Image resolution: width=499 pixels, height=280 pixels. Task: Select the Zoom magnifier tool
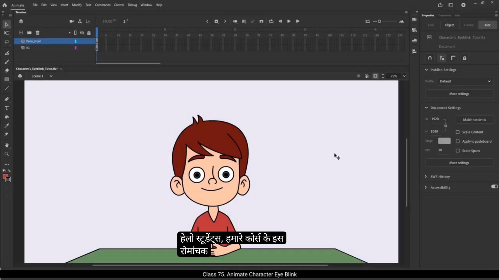[7, 154]
